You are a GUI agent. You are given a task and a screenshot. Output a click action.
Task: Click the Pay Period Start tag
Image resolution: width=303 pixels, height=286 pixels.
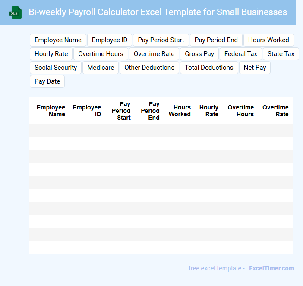click(x=161, y=40)
